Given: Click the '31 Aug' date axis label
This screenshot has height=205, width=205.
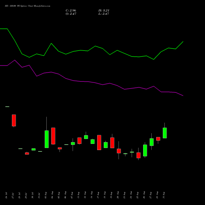Looking at the screenshot, I should tap(164, 195).
